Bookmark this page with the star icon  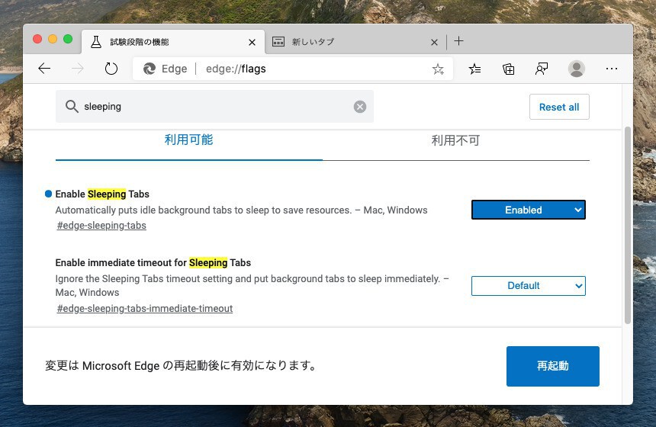[x=438, y=69]
